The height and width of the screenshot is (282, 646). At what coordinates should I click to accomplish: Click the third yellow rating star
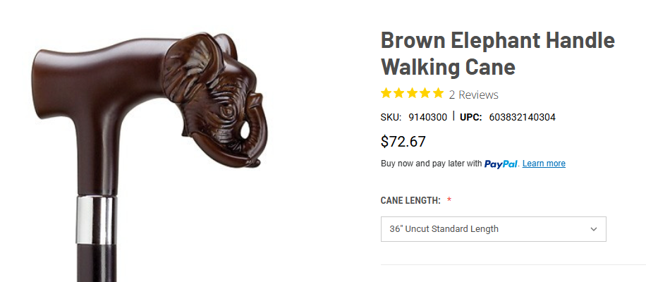coord(412,93)
